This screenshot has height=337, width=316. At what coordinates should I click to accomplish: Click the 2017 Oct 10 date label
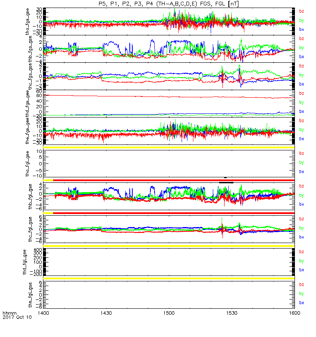[17, 317]
